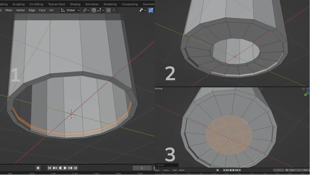Switch to the Shading workspace tab
This screenshot has height=175, width=310.
click(75, 4)
